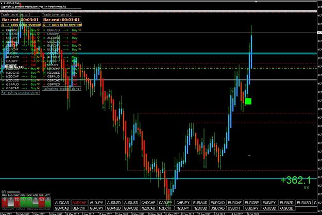Switch chart to GBPJPY bottom button
Viewport: 322px width, 215px height.
click(96, 208)
